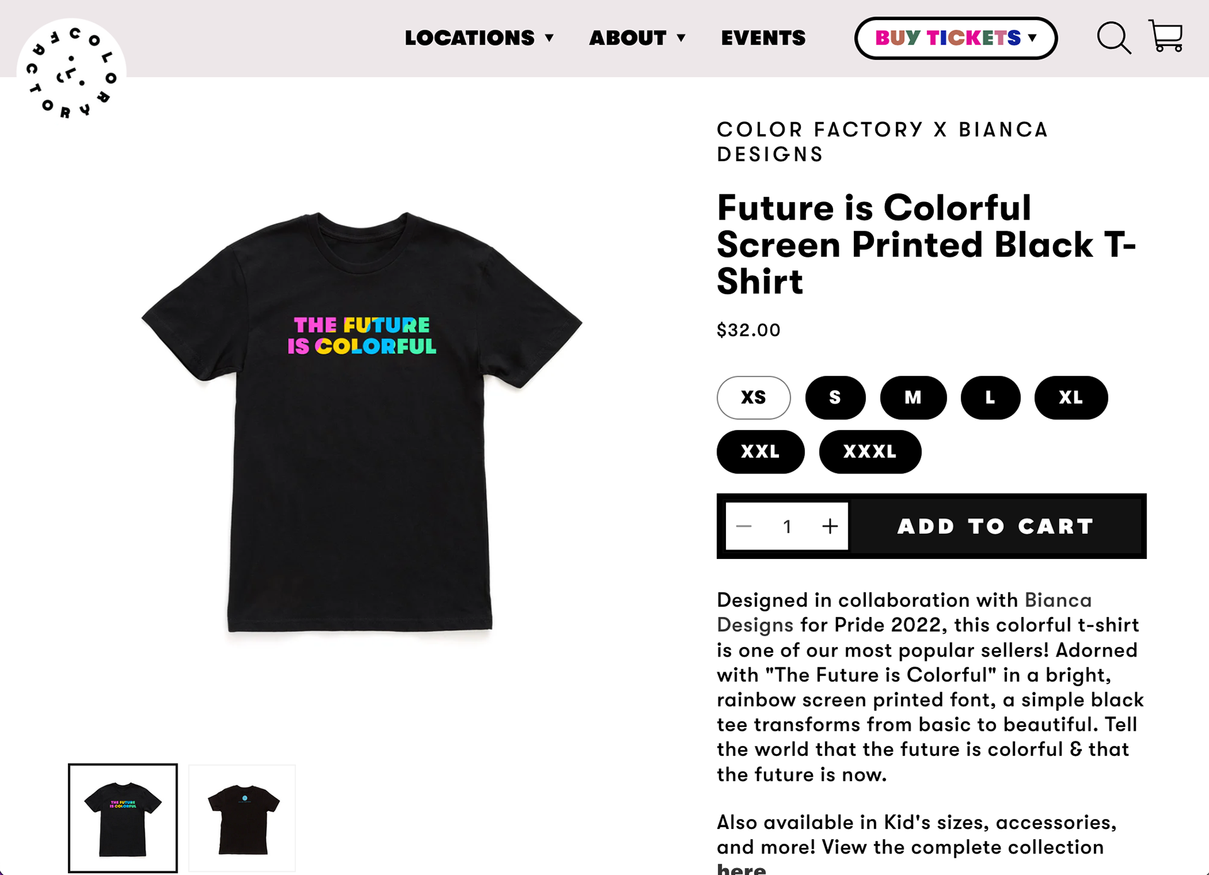The image size is (1209, 875).
Task: Expand the Locations dropdown menu
Action: 479,38
